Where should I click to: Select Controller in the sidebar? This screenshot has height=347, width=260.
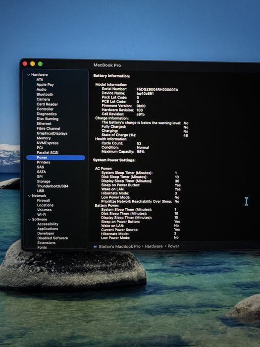tap(45, 109)
